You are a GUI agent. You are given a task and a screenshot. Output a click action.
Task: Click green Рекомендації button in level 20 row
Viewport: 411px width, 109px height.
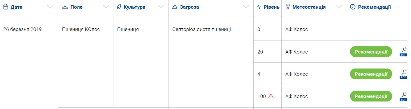tap(371, 52)
